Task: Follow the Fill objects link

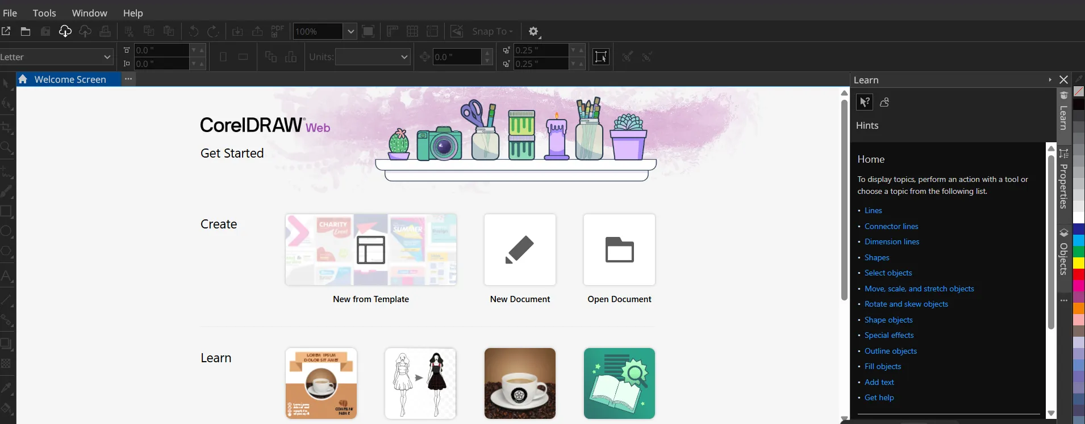Action: [883, 366]
